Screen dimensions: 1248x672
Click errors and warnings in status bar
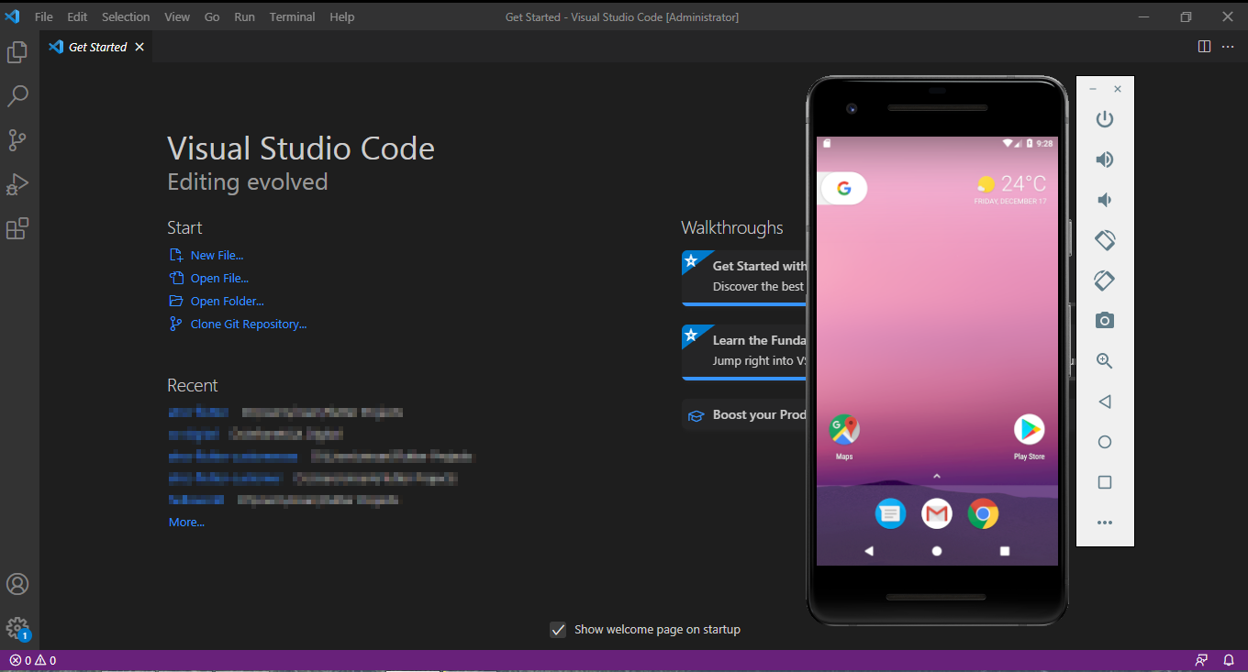(x=33, y=660)
